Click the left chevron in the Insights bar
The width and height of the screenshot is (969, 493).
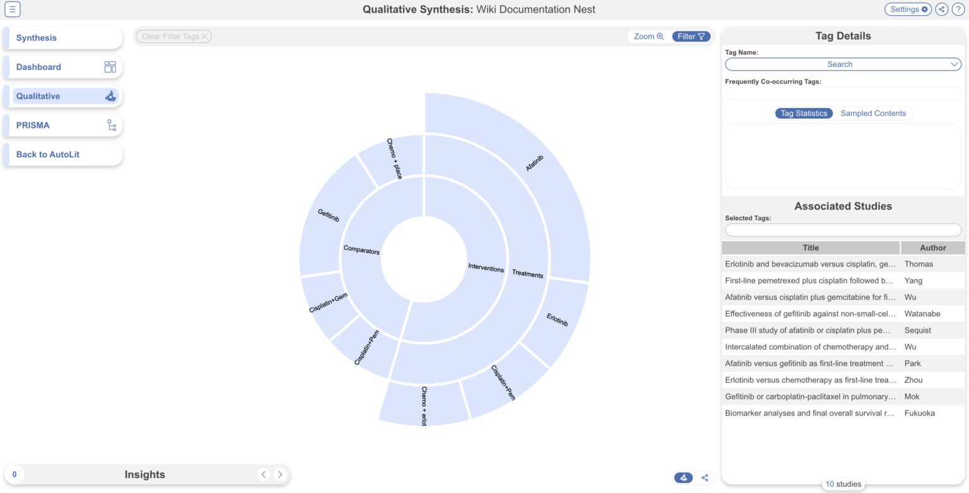264,474
